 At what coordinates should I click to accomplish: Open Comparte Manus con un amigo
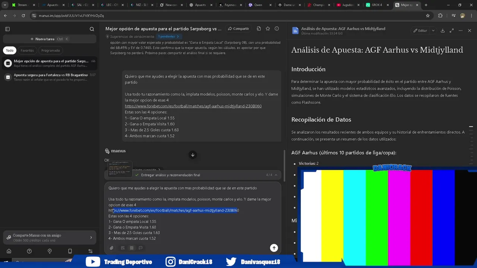pos(50,237)
